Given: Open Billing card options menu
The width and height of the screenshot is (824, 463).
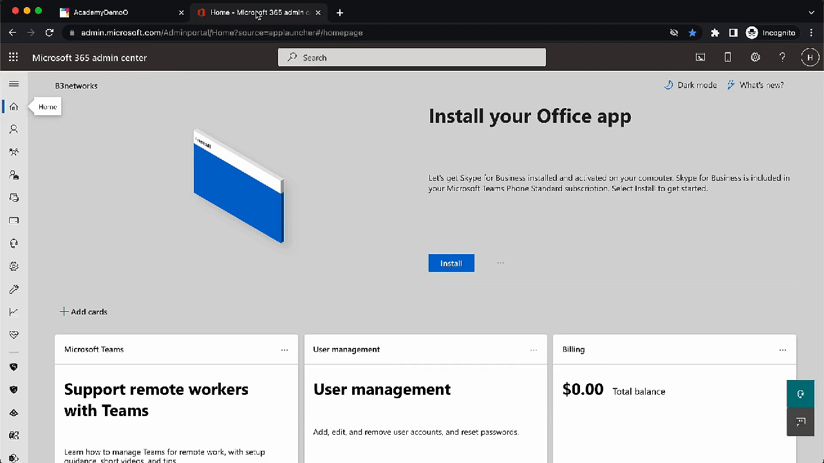Looking at the screenshot, I should pos(783,350).
